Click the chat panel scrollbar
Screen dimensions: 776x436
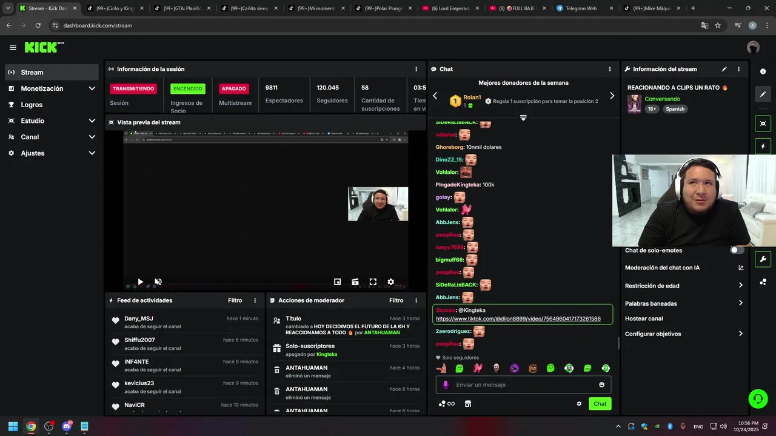[618, 343]
